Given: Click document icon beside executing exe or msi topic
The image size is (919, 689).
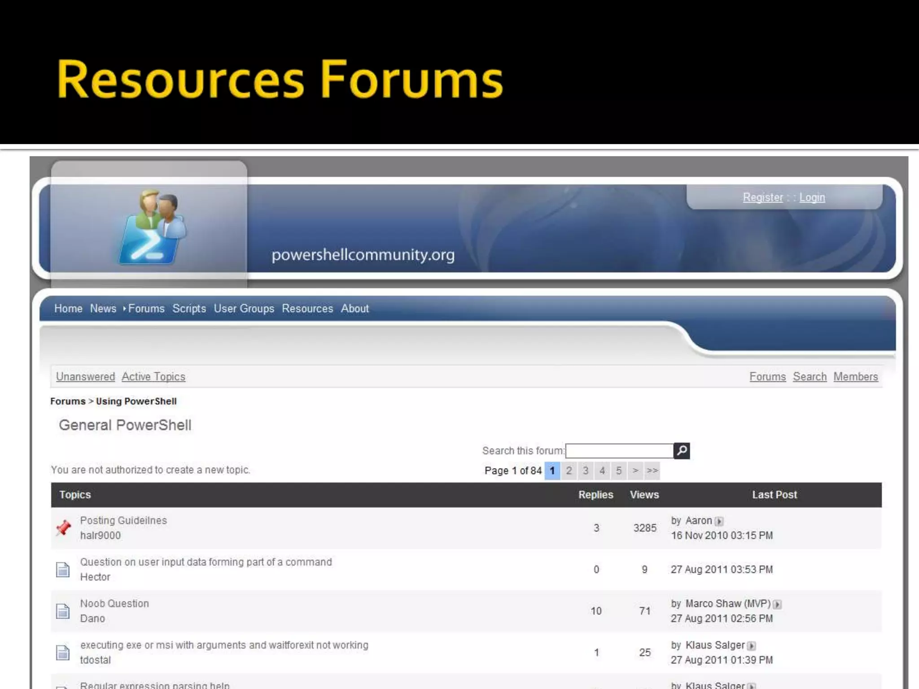Looking at the screenshot, I should (x=63, y=652).
